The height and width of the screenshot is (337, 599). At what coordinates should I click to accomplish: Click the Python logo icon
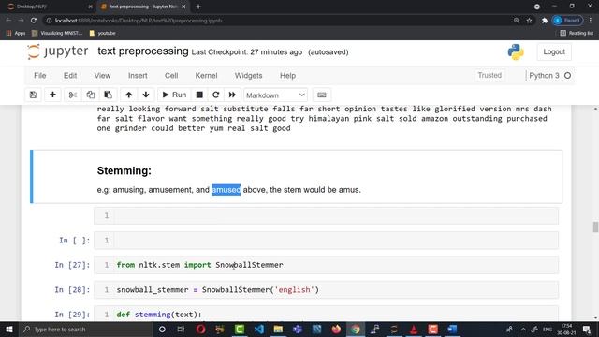516,52
